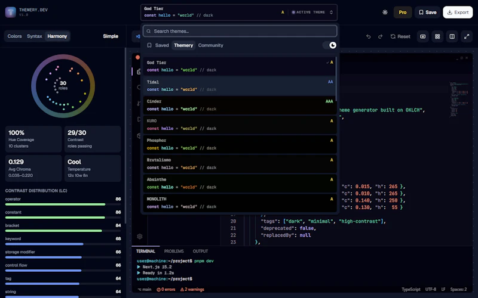Viewport: 478px width, 298px height.
Task: Click the Hue Coverage 100% card
Action: point(33,139)
